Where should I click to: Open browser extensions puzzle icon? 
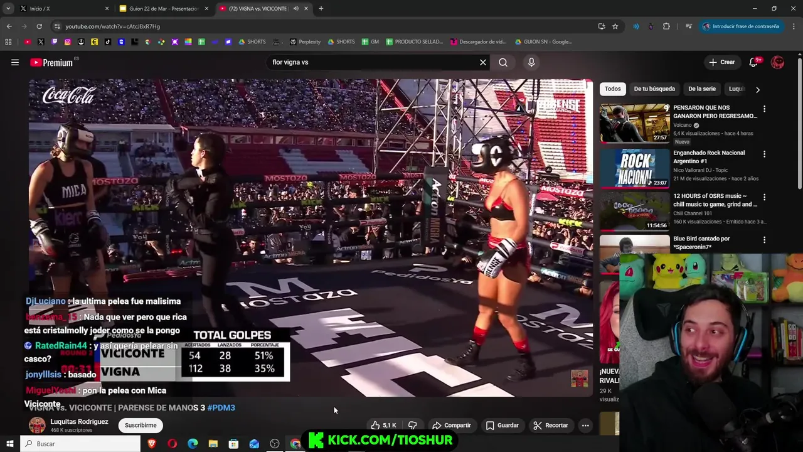pyautogui.click(x=666, y=26)
